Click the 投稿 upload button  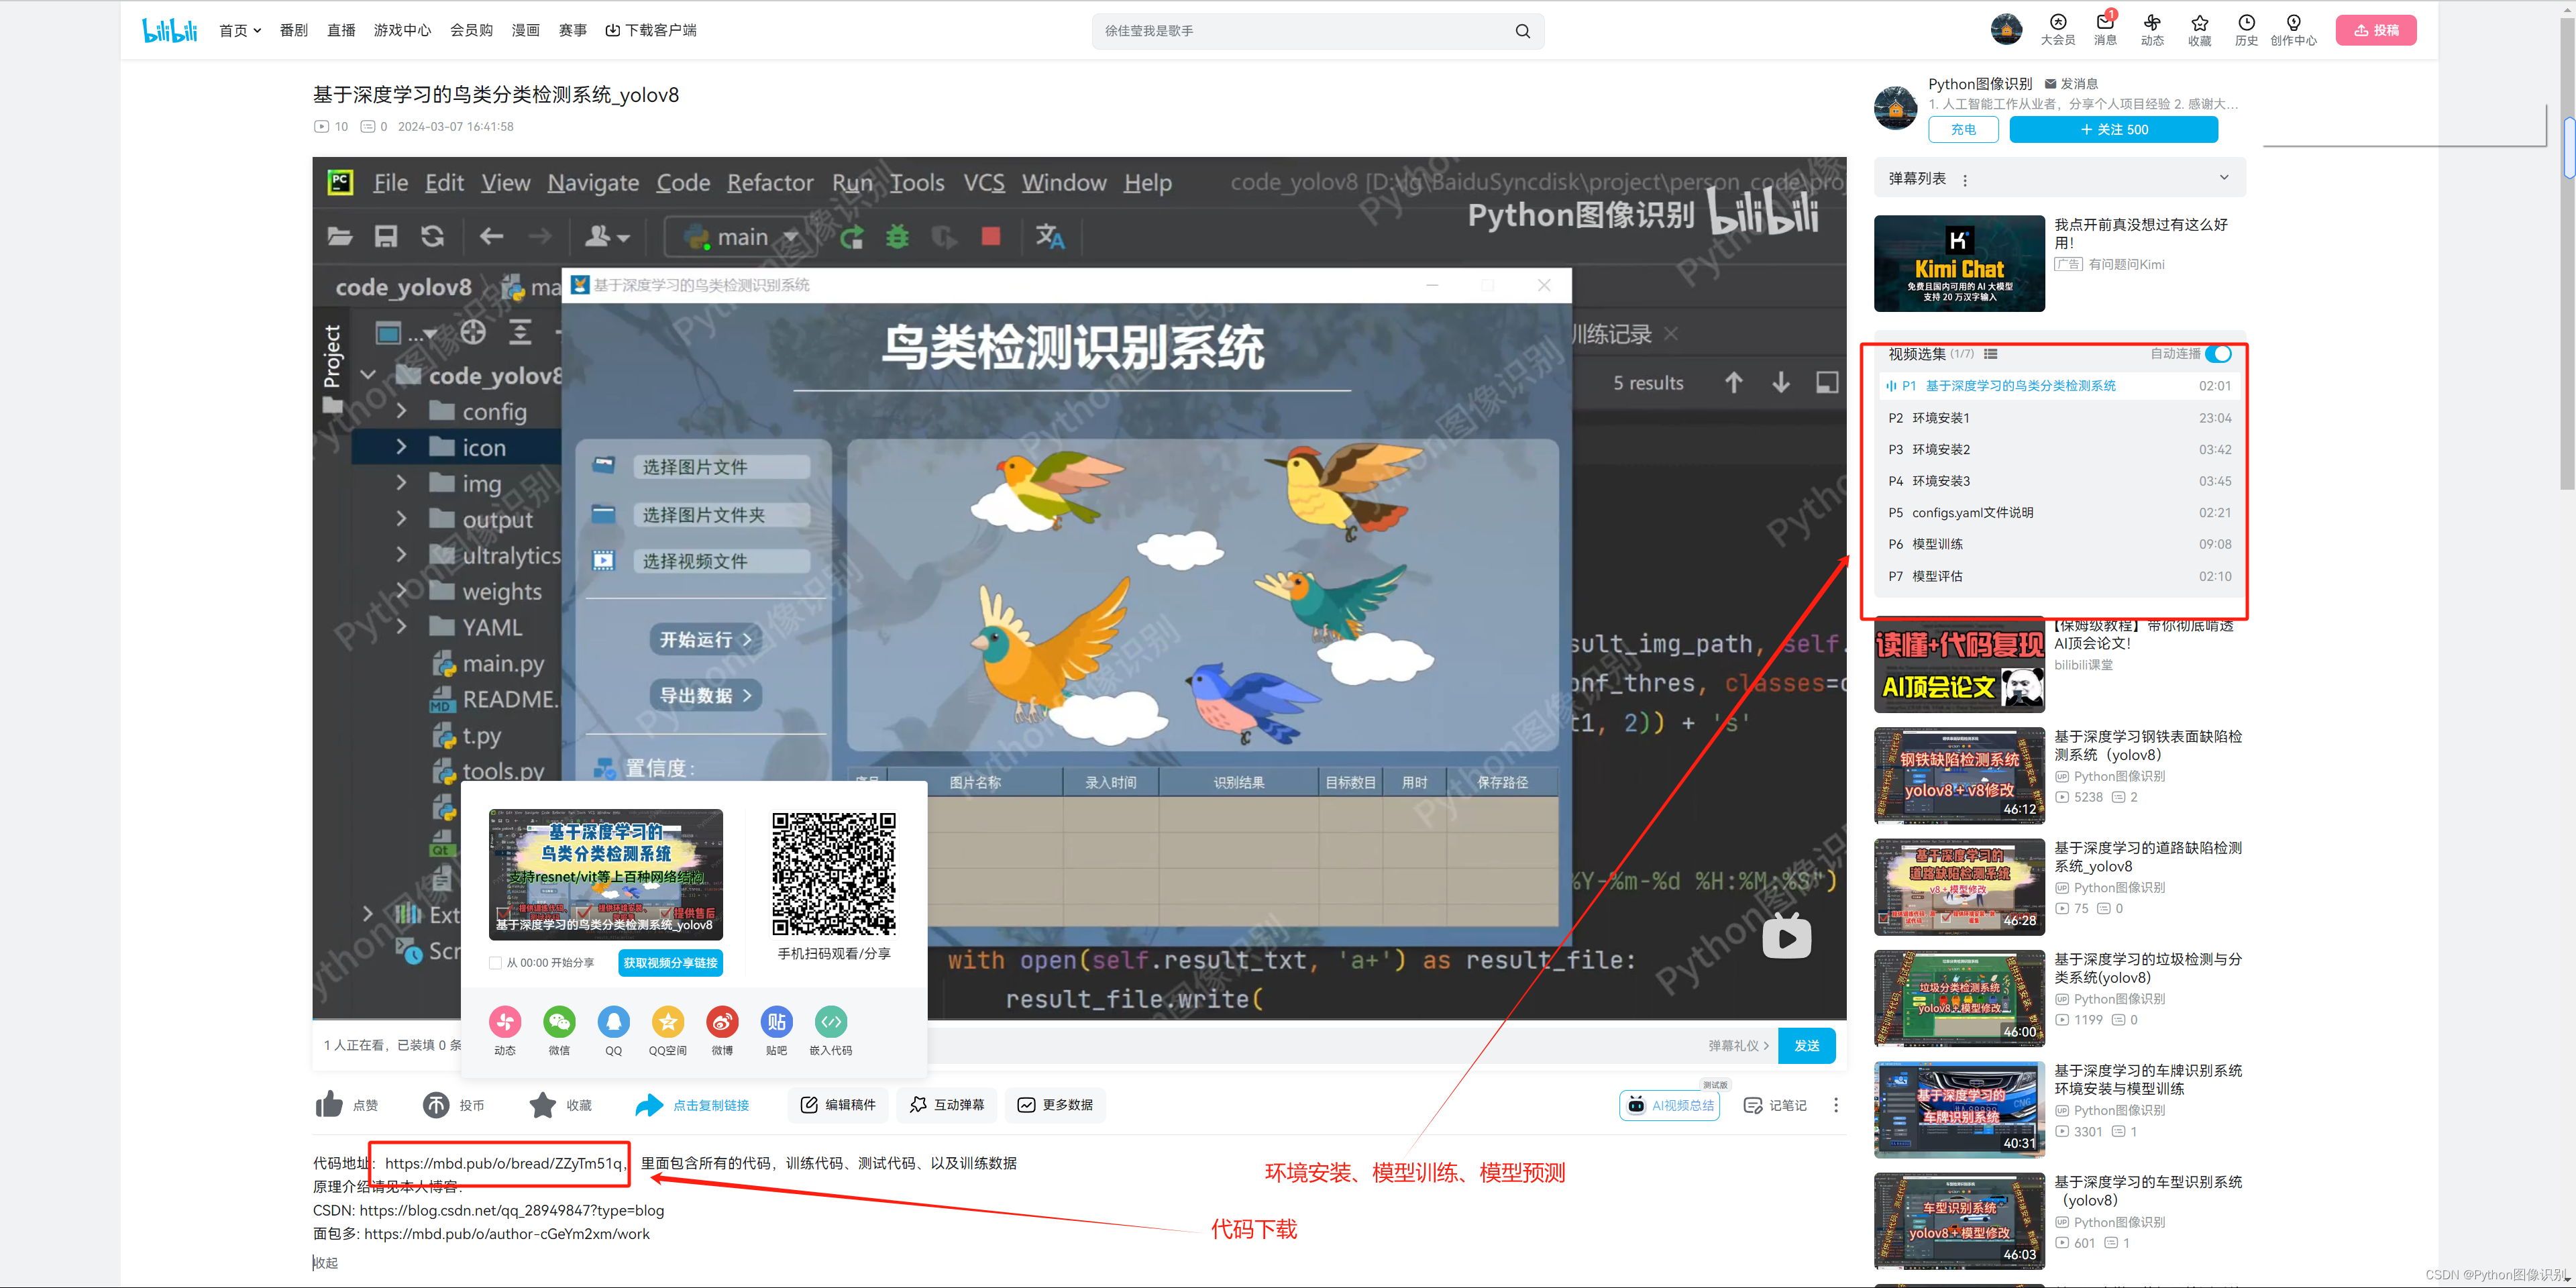click(2376, 30)
